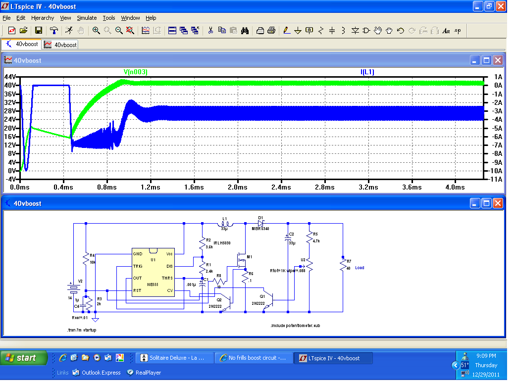Switch to the 40vboost schematic tab
Screen dimensions: 516x381
[x=22, y=44]
